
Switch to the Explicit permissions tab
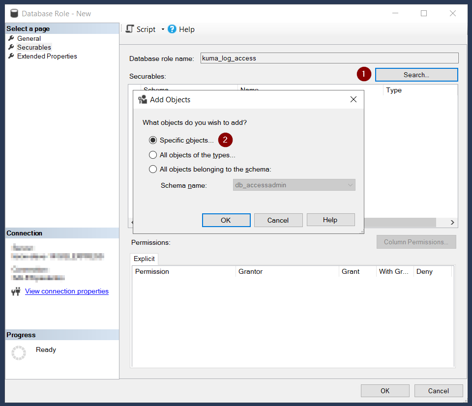[144, 259]
